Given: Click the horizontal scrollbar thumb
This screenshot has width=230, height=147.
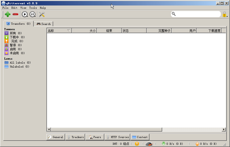Looking at the screenshot, I should click(x=107, y=129).
